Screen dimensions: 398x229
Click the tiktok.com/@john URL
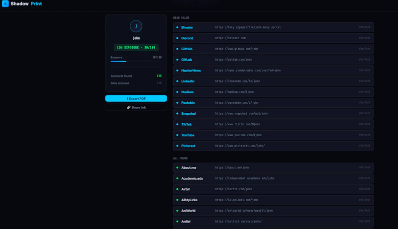(238, 124)
